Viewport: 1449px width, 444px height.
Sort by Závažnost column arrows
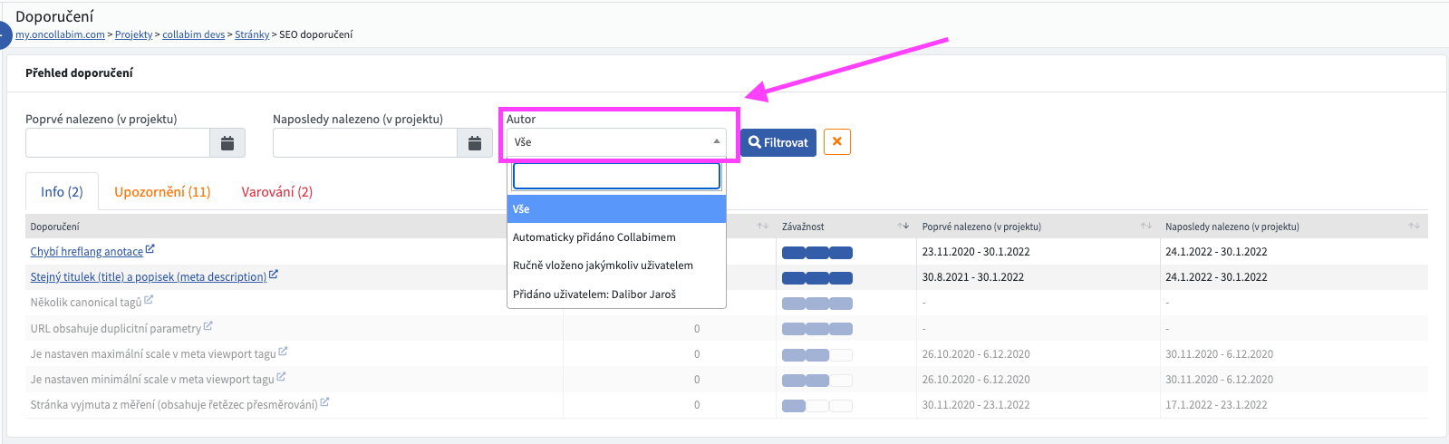(x=903, y=226)
